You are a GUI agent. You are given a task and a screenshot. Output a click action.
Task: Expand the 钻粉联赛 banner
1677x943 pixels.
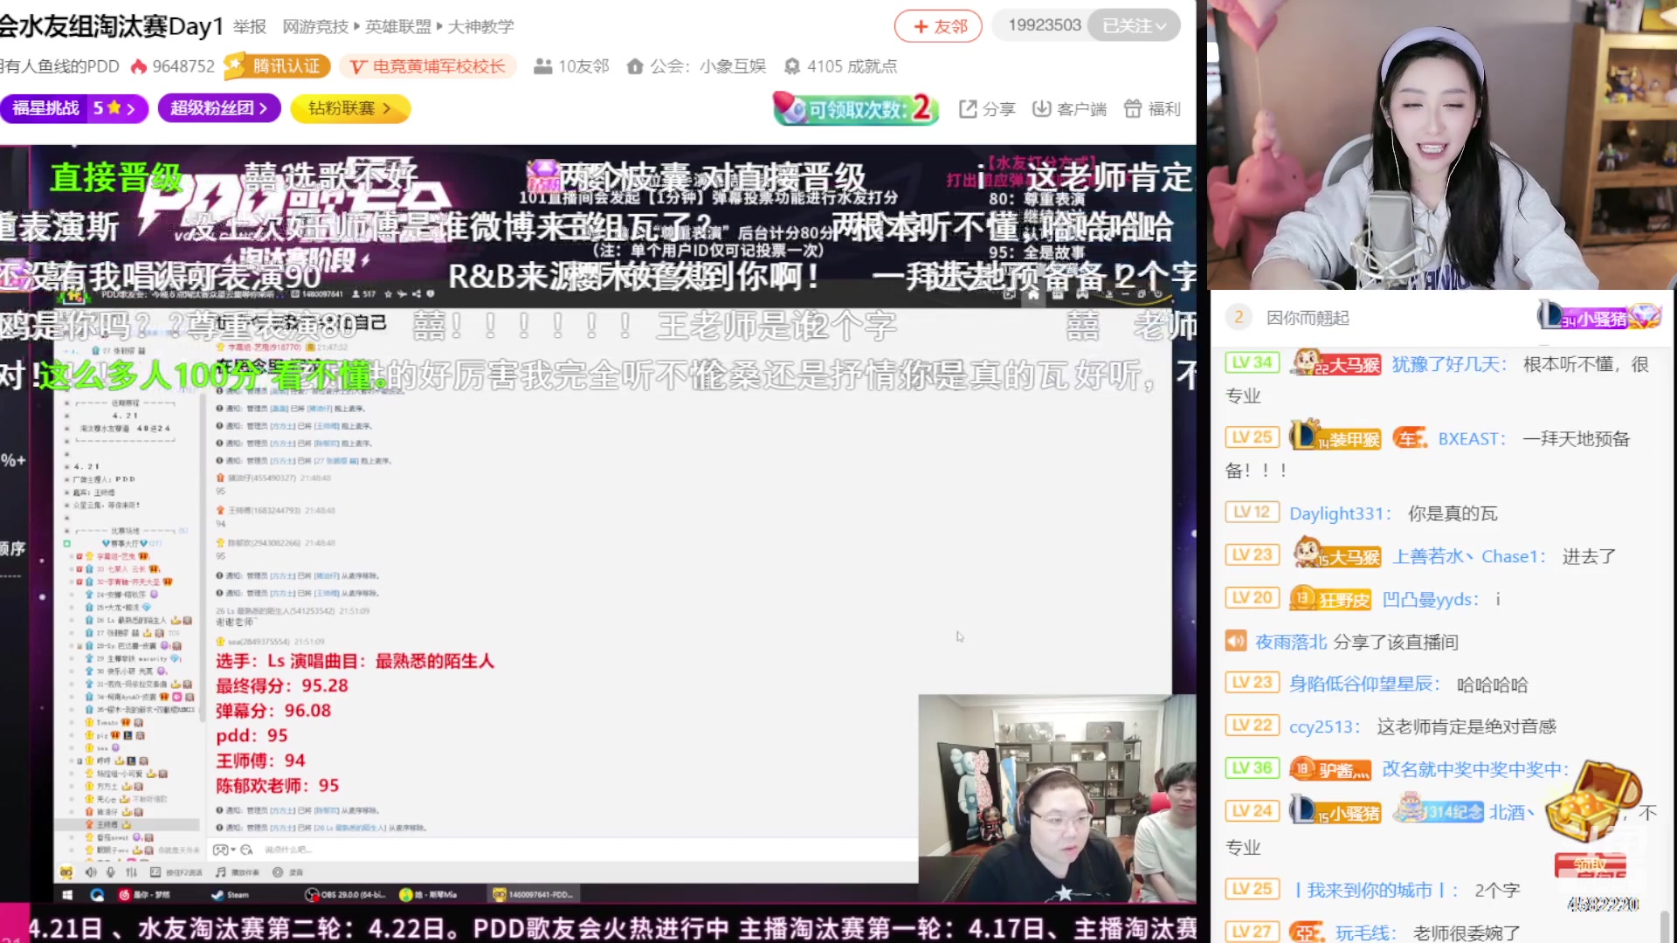(x=349, y=108)
